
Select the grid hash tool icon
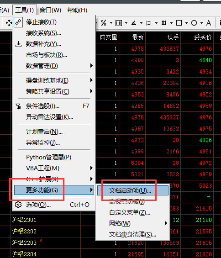(164, 23)
